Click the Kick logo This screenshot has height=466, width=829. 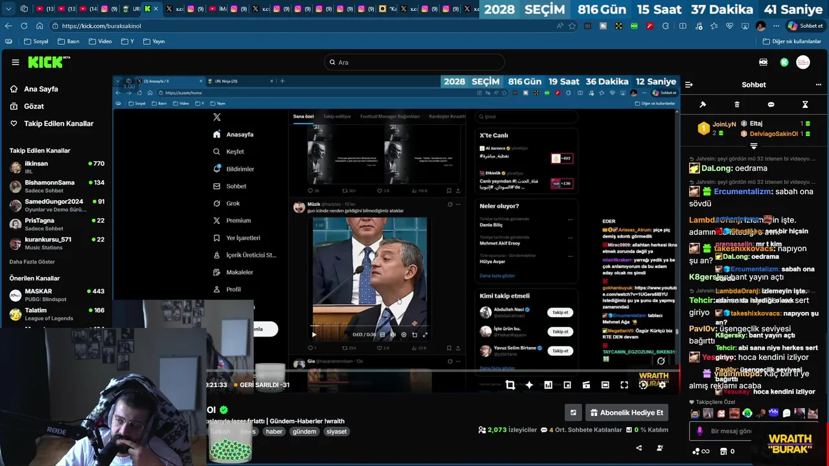point(49,62)
